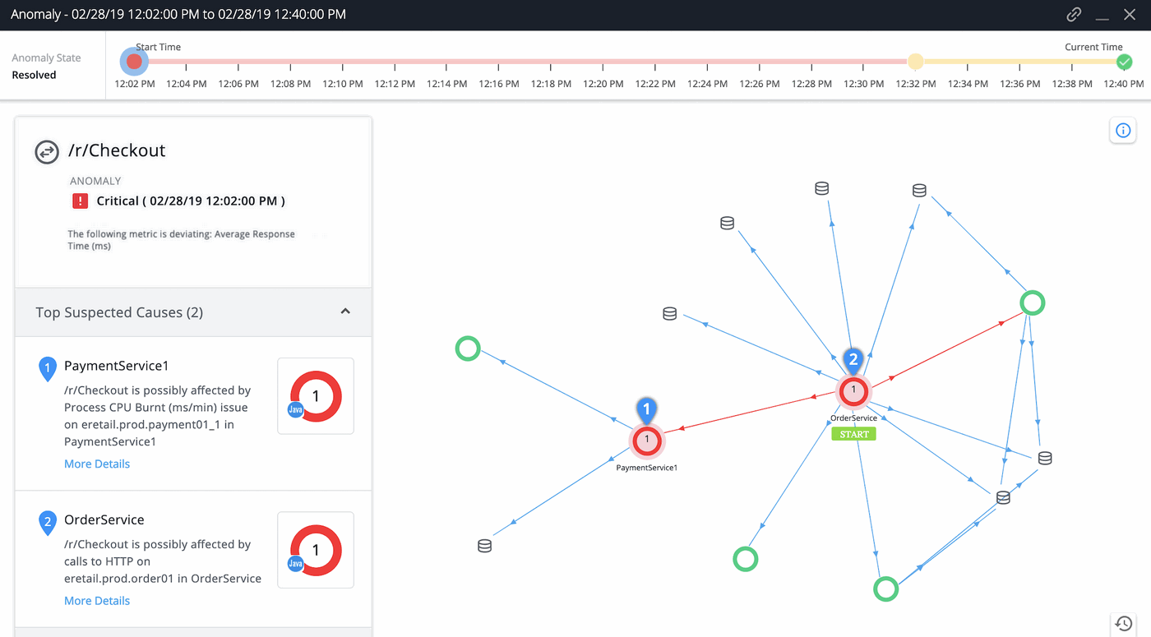The image size is (1151, 637).
Task: Open More Details for OrderService
Action: coord(97,601)
